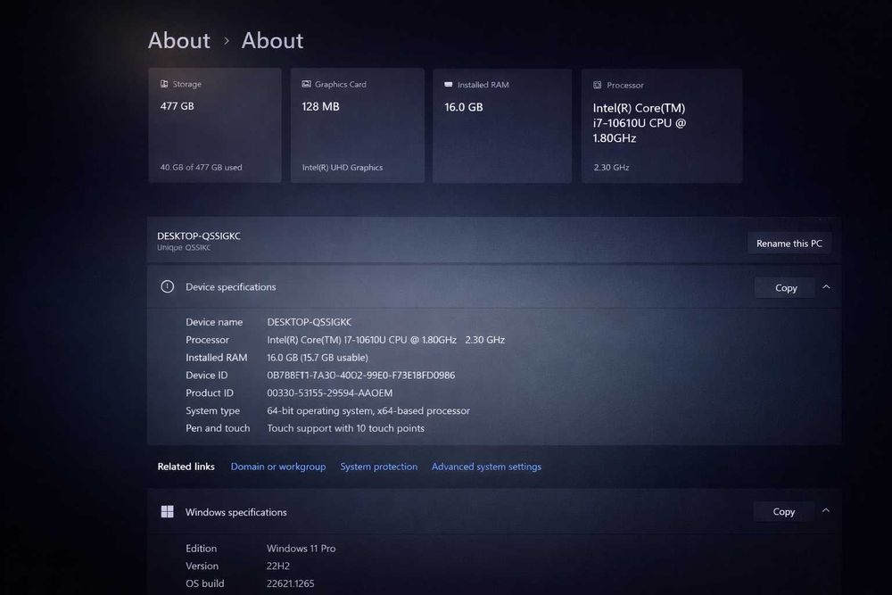The width and height of the screenshot is (892, 595).
Task: Open the Storage 477 GB card
Action: [x=215, y=125]
